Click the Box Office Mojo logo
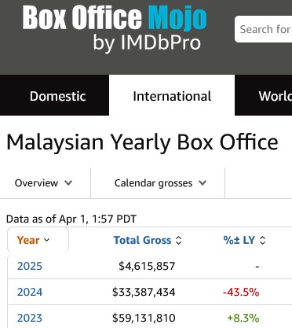292x328 pixels. click(x=115, y=17)
